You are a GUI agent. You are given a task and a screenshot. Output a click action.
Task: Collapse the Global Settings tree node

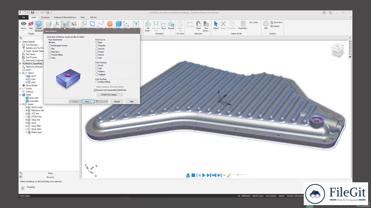point(20,42)
